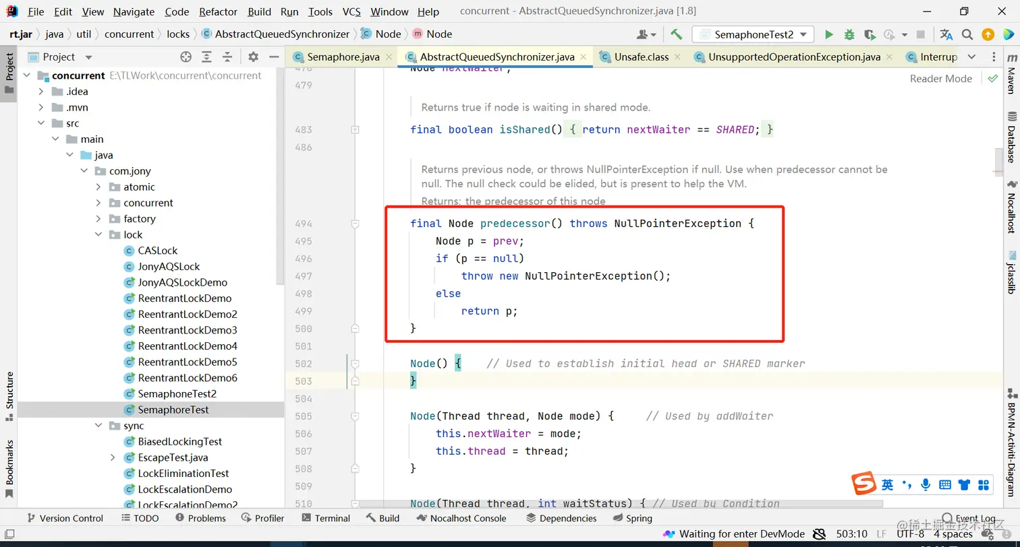This screenshot has height=547, width=1020.
Task: Click the Sogou punctuation mode icon
Action: click(x=907, y=484)
